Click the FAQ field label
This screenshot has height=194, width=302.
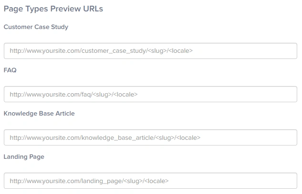point(10,70)
